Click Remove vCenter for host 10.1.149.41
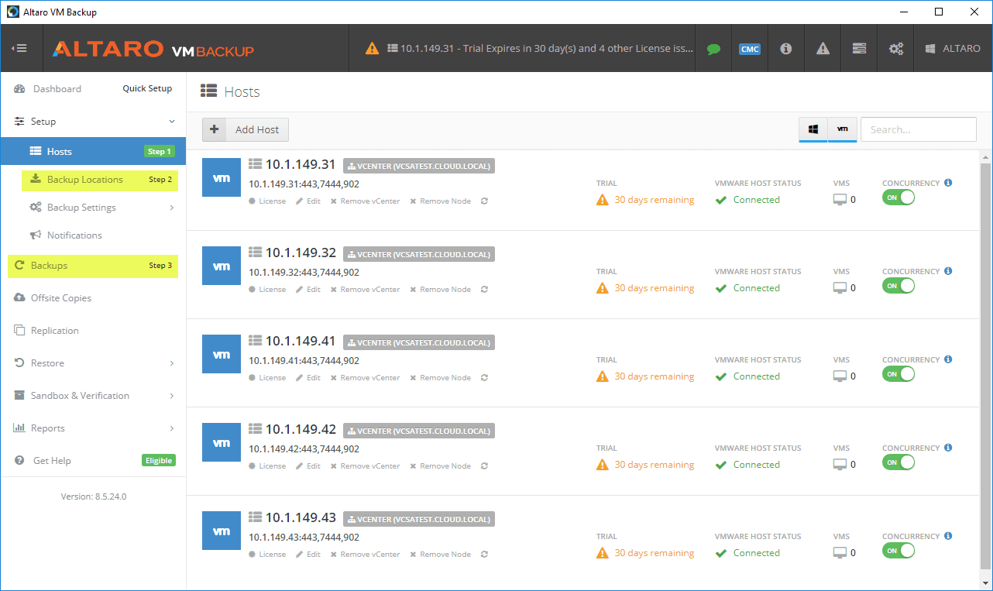 [x=366, y=378]
